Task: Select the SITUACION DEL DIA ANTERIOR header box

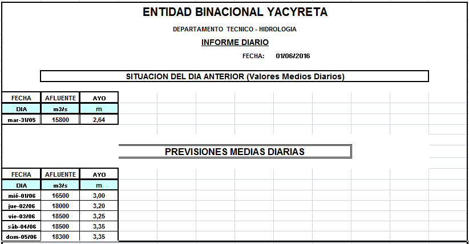Action: click(x=234, y=76)
